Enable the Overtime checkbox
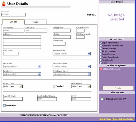Image resolution: width=136 pixels, height=122 pixels. point(4,105)
